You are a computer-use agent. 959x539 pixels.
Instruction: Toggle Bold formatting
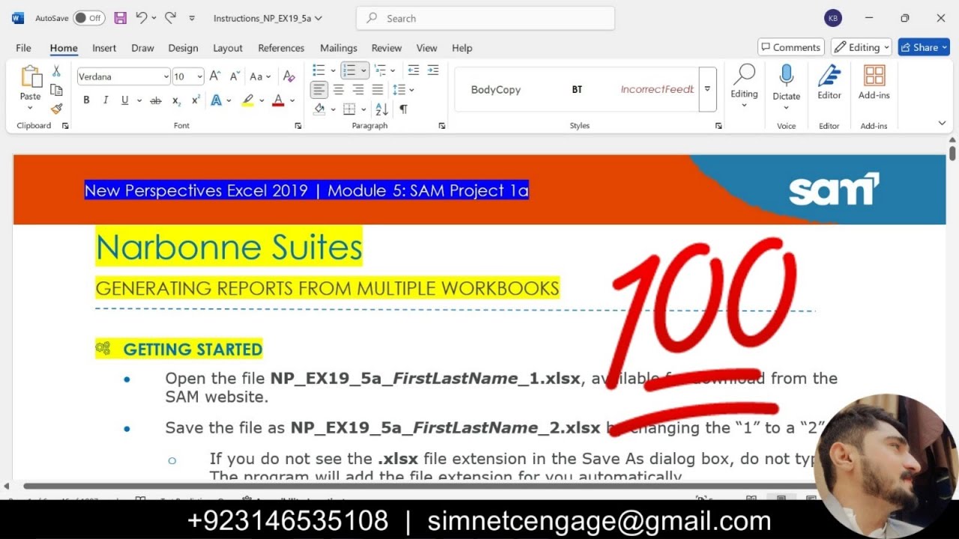click(x=86, y=100)
